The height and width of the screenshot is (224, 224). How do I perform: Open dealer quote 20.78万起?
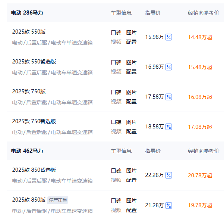pos(200,175)
